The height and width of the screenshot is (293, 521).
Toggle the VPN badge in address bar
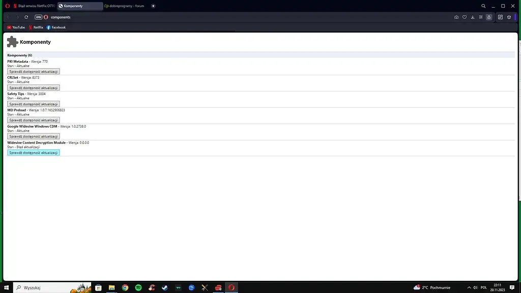(x=39, y=17)
